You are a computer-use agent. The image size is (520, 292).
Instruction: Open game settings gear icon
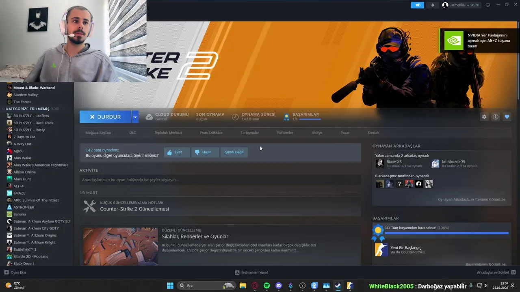pos(484,117)
